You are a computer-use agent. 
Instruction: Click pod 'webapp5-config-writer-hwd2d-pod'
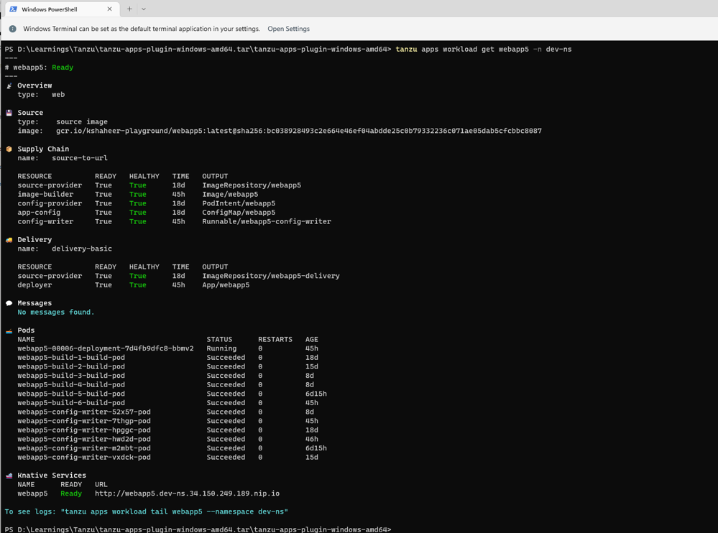tap(84, 439)
